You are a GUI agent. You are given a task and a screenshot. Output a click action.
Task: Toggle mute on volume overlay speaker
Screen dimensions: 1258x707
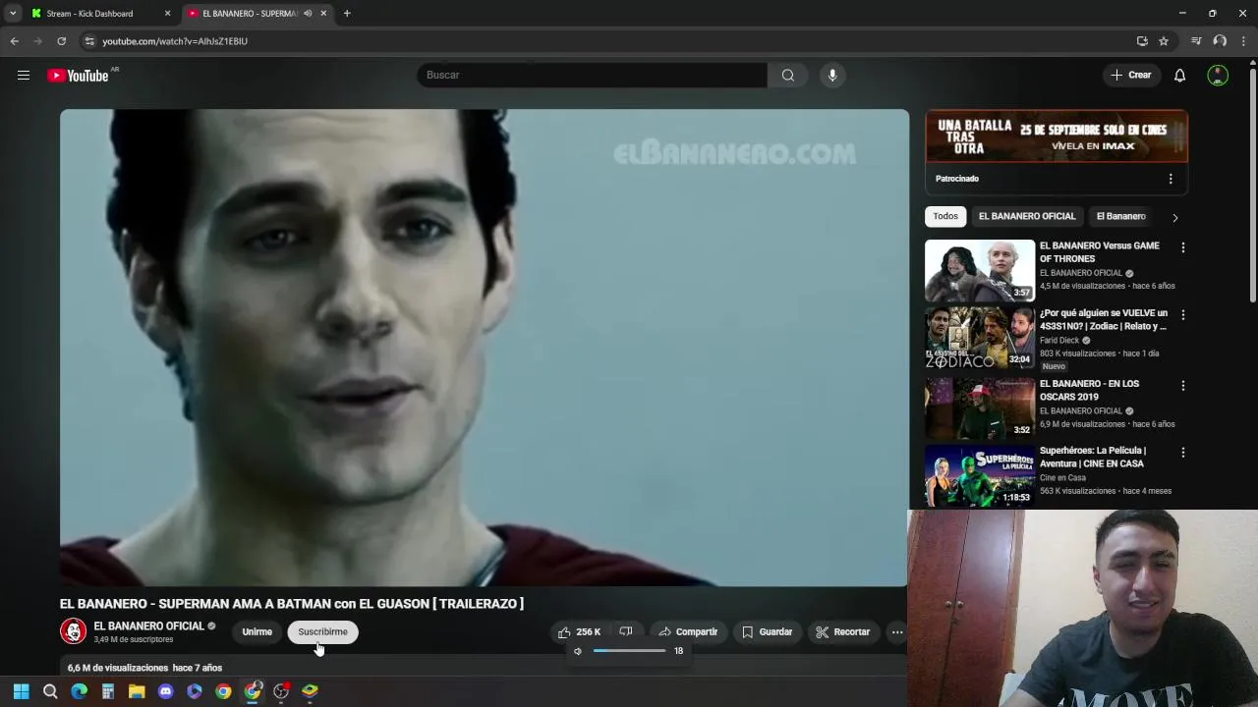pos(578,651)
